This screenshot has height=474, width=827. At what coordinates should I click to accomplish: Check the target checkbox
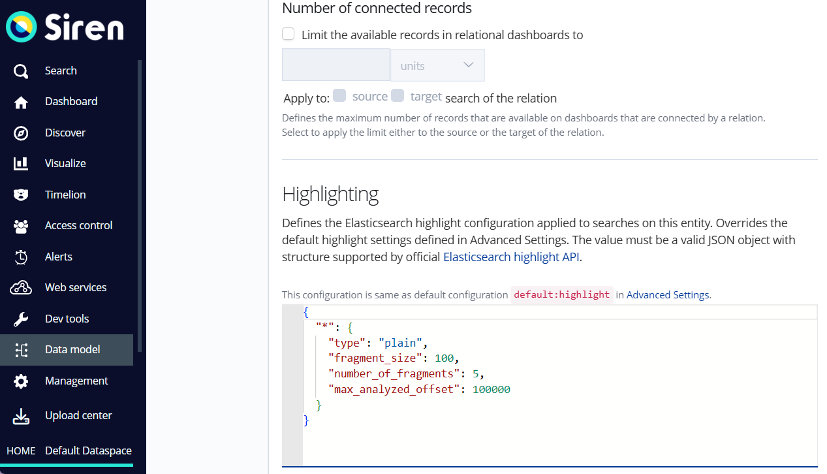[398, 96]
